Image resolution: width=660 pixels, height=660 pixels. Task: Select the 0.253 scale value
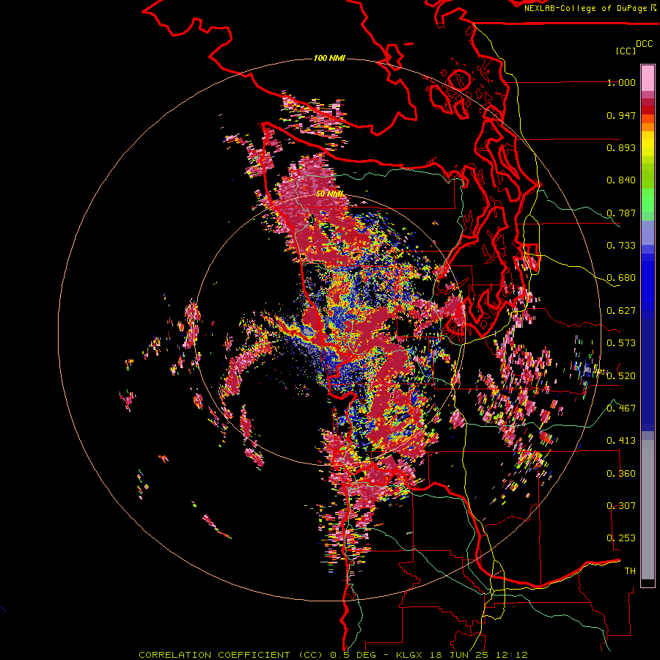621,538
